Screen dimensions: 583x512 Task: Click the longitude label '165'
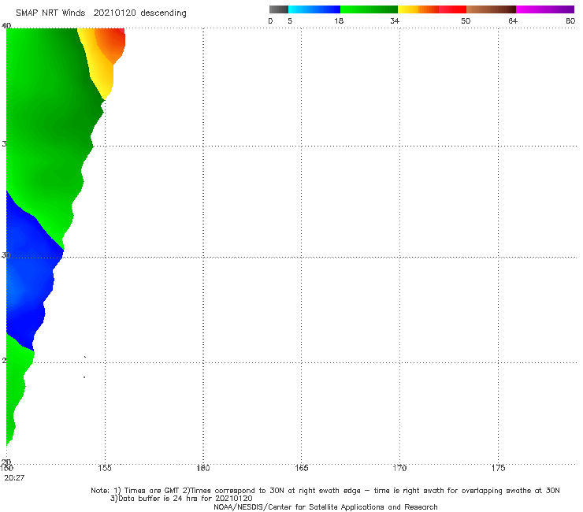tap(301, 468)
